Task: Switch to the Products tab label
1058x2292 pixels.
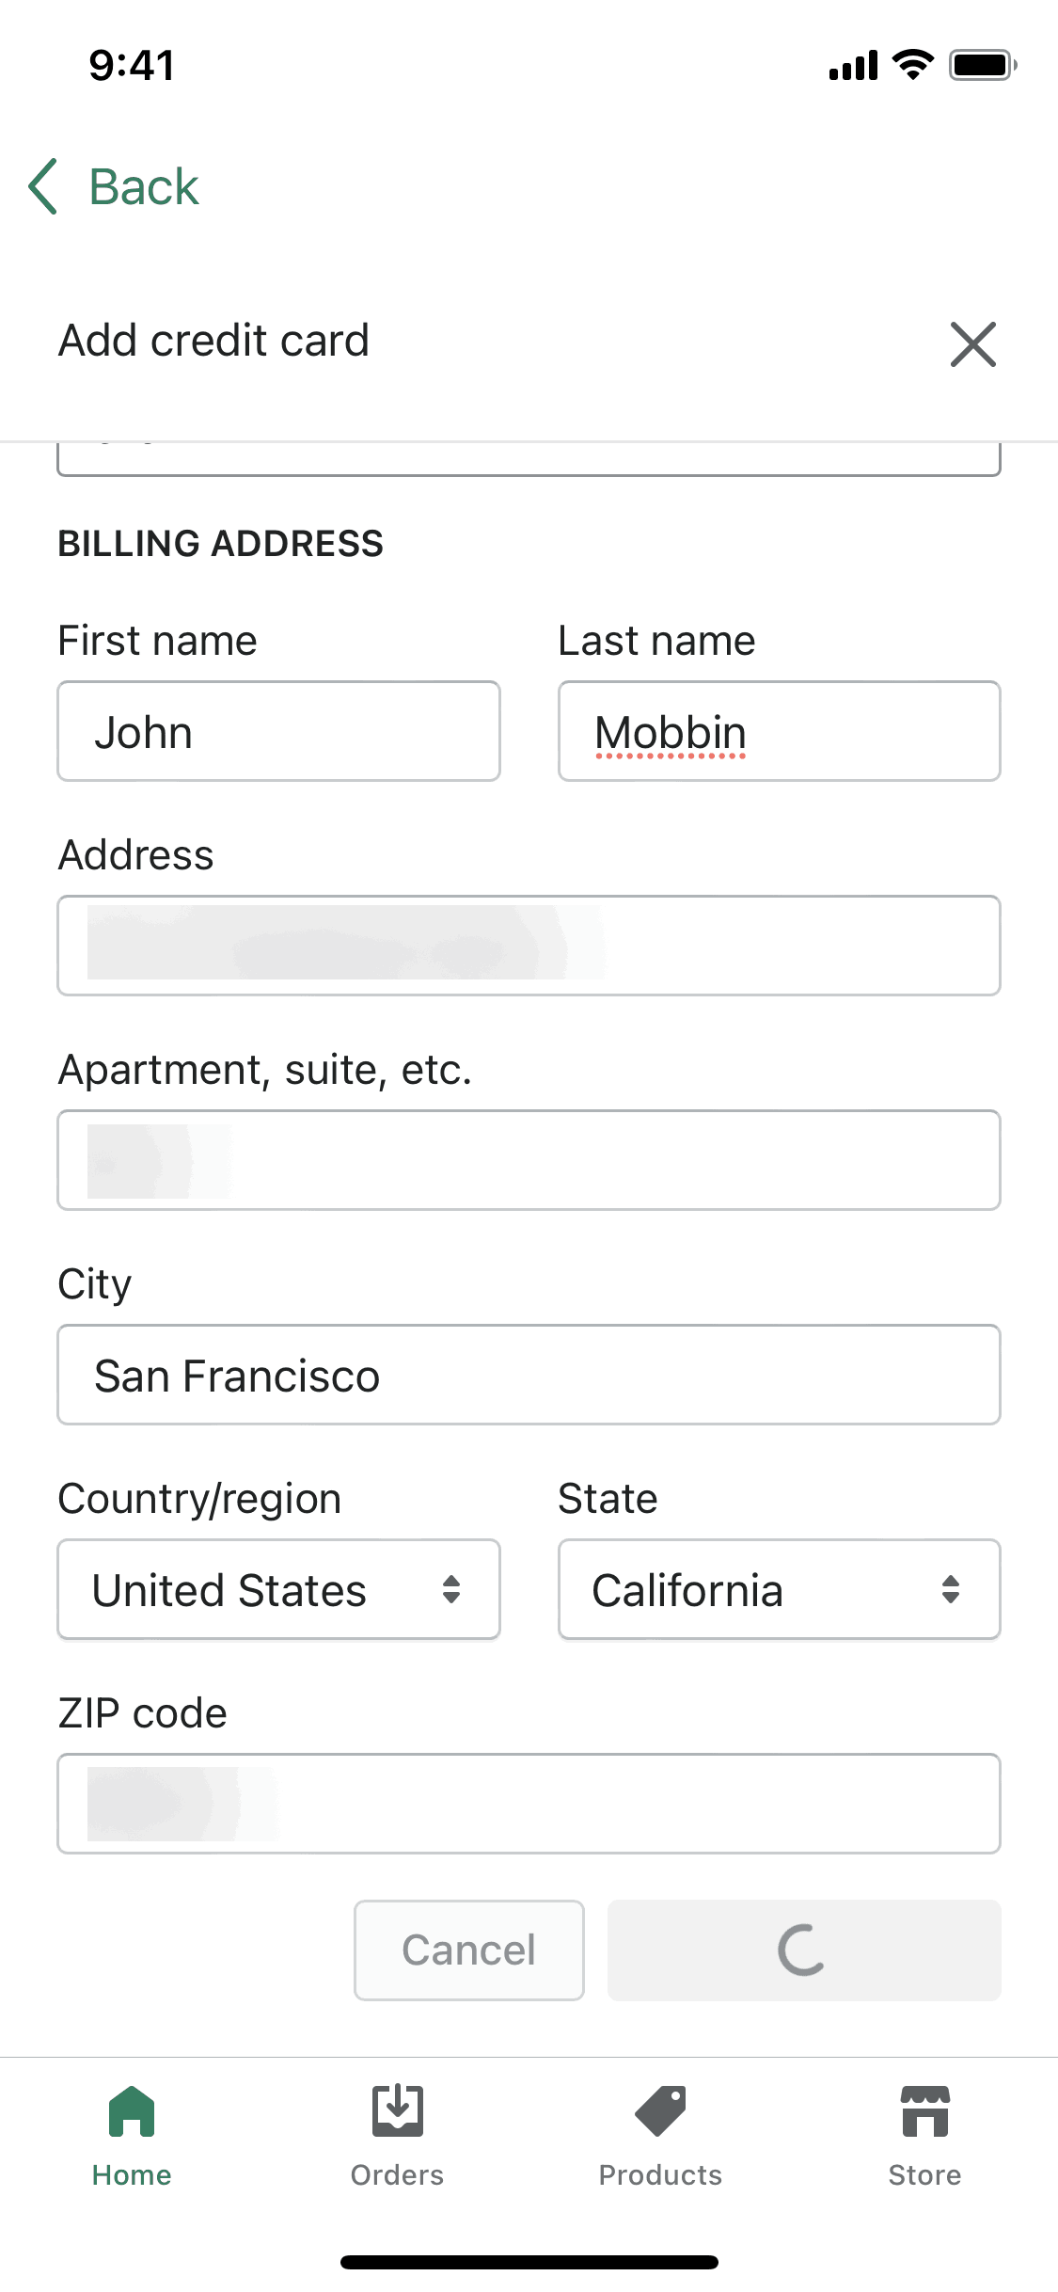Action: (x=660, y=2175)
